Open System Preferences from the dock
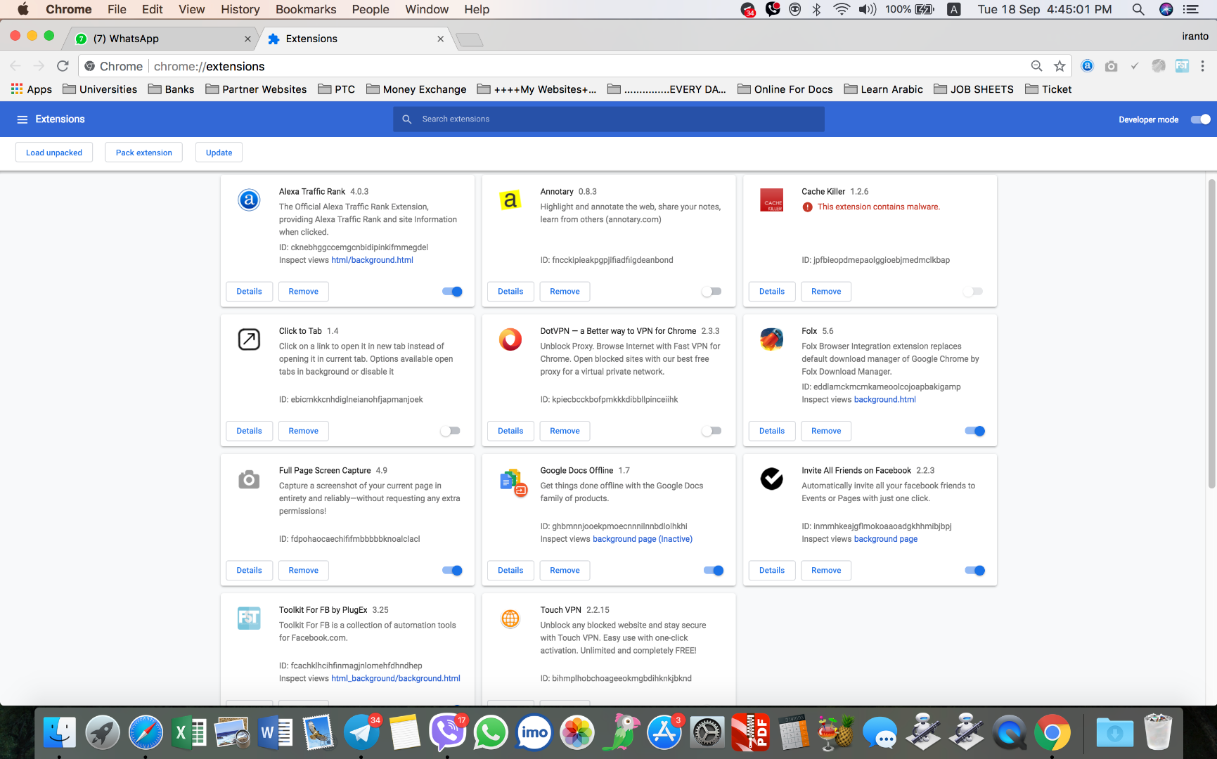Image resolution: width=1217 pixels, height=759 pixels. [707, 734]
